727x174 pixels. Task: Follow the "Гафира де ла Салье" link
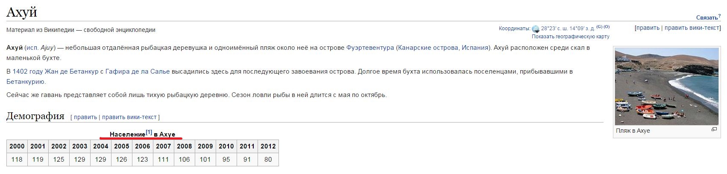coord(138,71)
